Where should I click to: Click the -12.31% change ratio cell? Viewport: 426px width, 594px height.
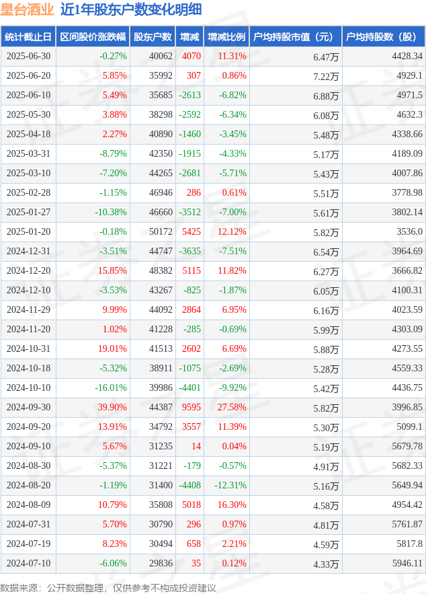(230, 485)
